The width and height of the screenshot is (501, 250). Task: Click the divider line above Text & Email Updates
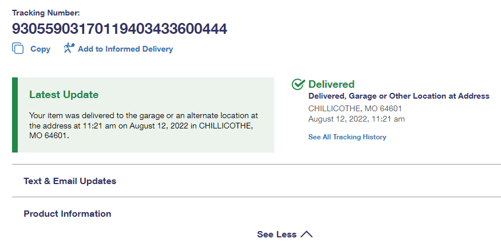coord(256,165)
